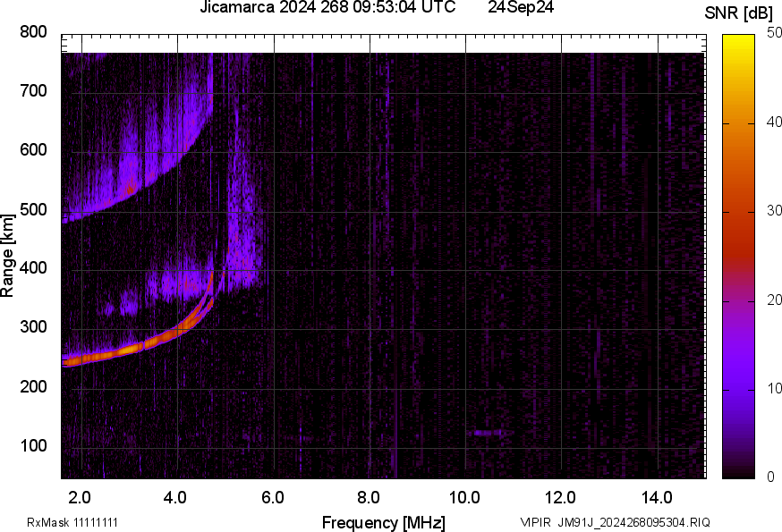Click the '400' range tick label
Image resolution: width=782 pixels, height=532 pixels.
pos(33,267)
